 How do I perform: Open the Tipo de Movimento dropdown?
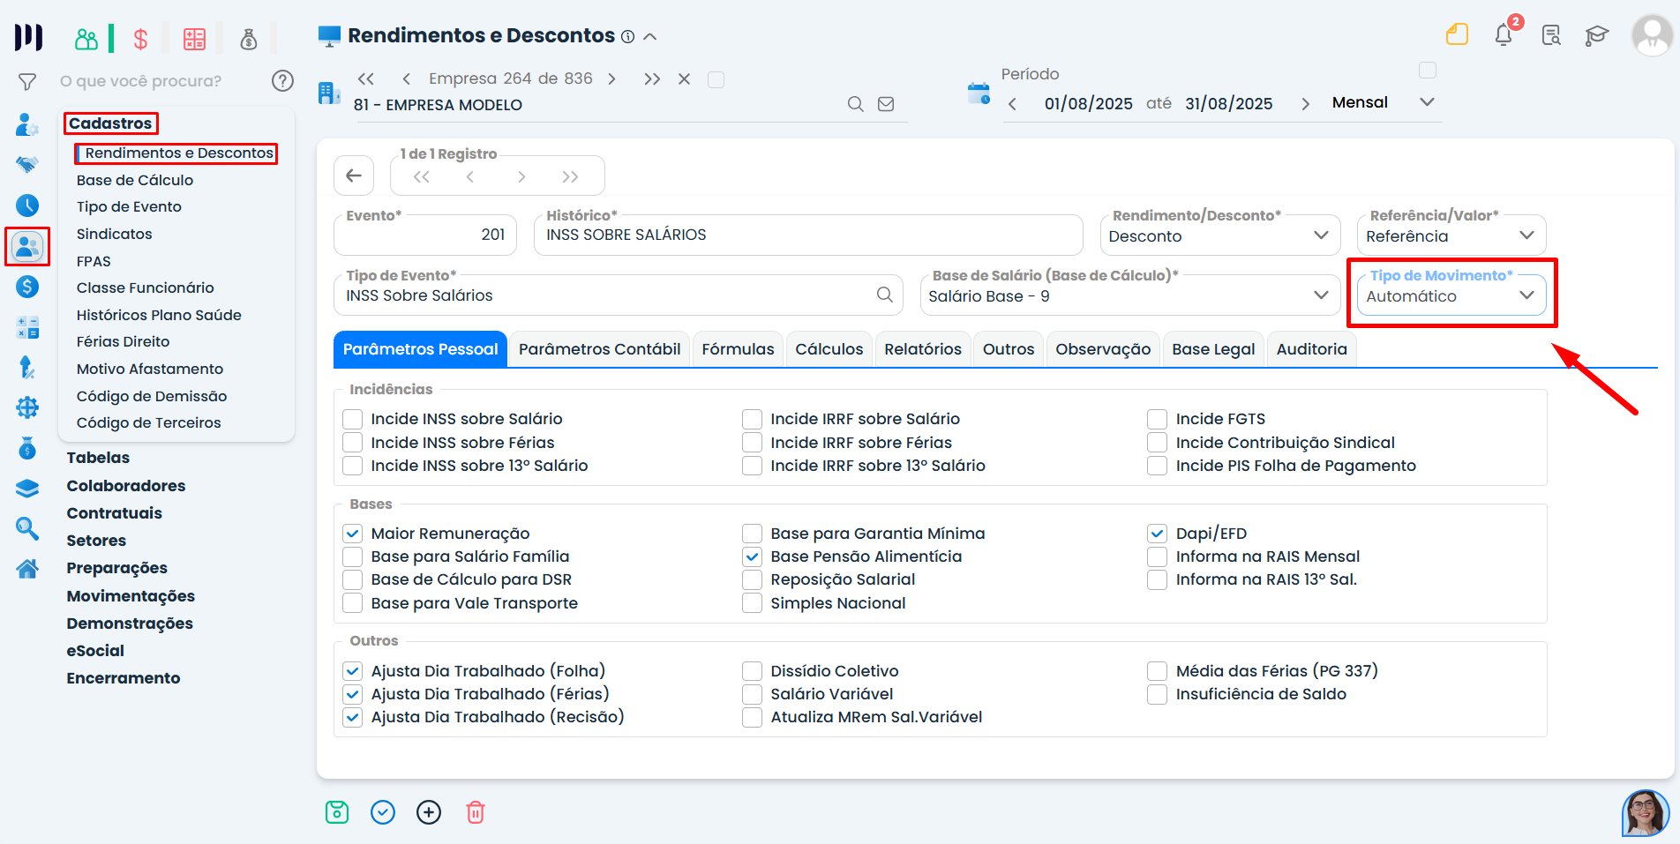[x=1451, y=296]
